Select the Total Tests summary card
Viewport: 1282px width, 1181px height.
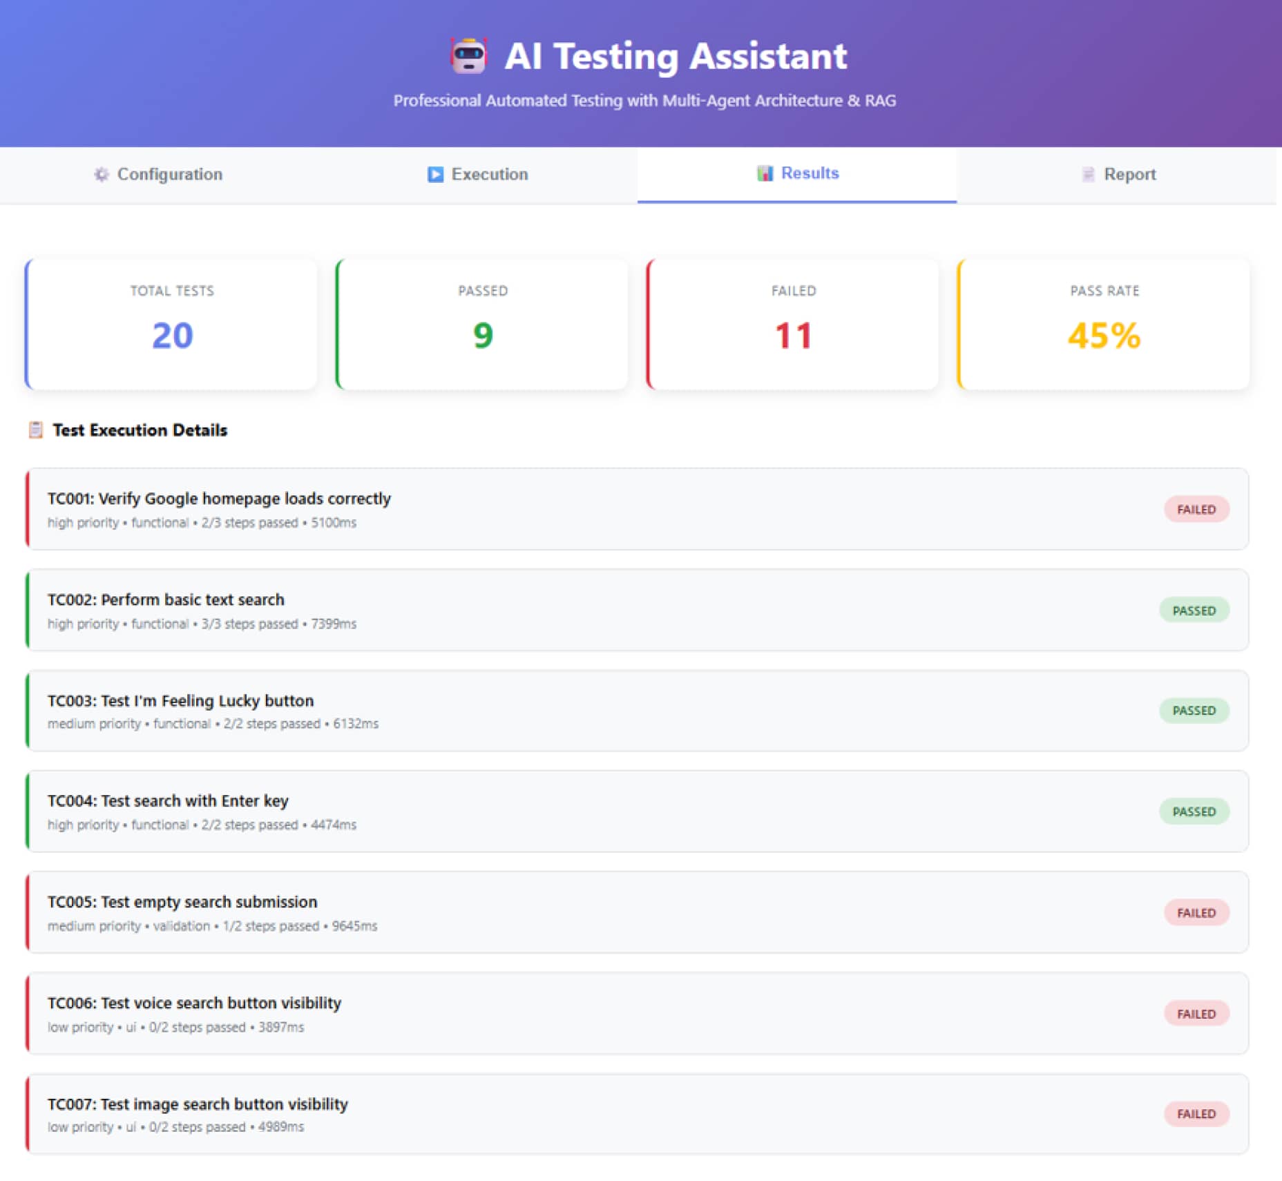coord(172,324)
